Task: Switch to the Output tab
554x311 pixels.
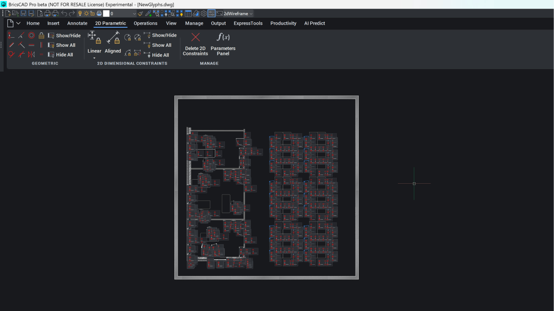Action: [219, 23]
